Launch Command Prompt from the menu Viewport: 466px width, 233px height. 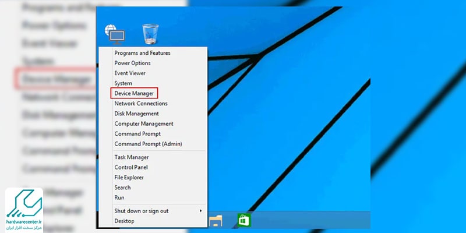(x=153, y=134)
